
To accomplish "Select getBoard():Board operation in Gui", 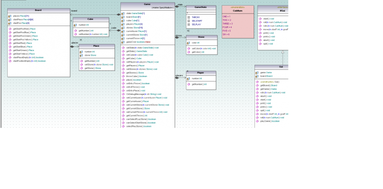I will pyautogui.click(x=269, y=86).
